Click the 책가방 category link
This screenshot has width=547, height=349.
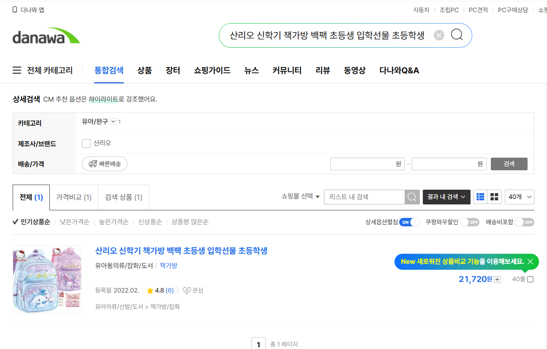pos(169,266)
